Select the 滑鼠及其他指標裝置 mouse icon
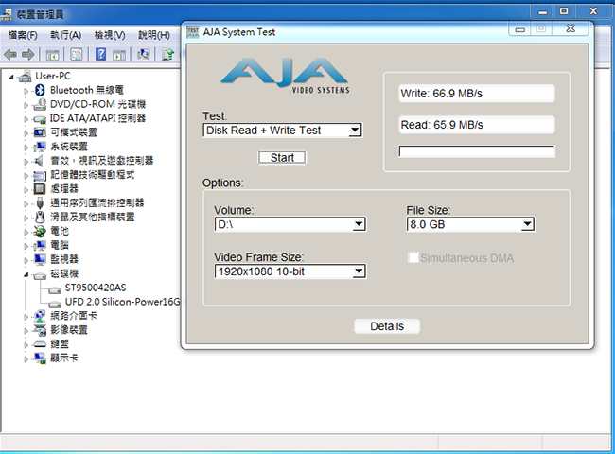 [x=40, y=217]
